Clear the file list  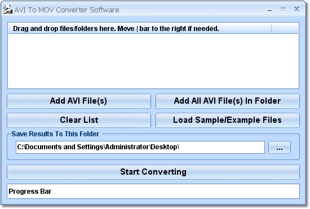pos(79,120)
